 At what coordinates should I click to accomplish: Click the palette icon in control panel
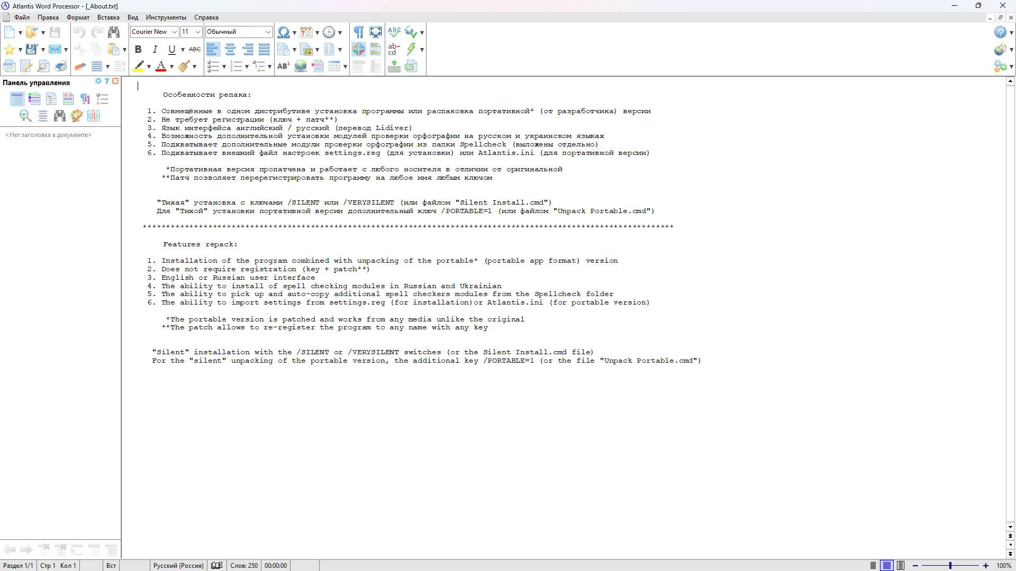point(77,116)
